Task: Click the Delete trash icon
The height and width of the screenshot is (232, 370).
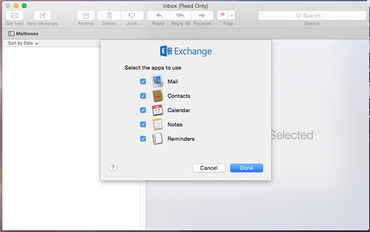Action: [x=109, y=15]
